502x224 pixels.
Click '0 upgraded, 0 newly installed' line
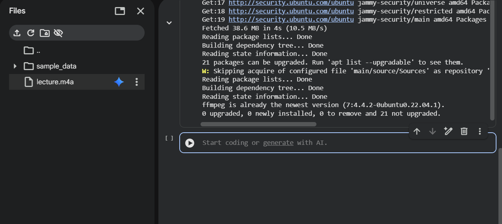[x=321, y=114]
